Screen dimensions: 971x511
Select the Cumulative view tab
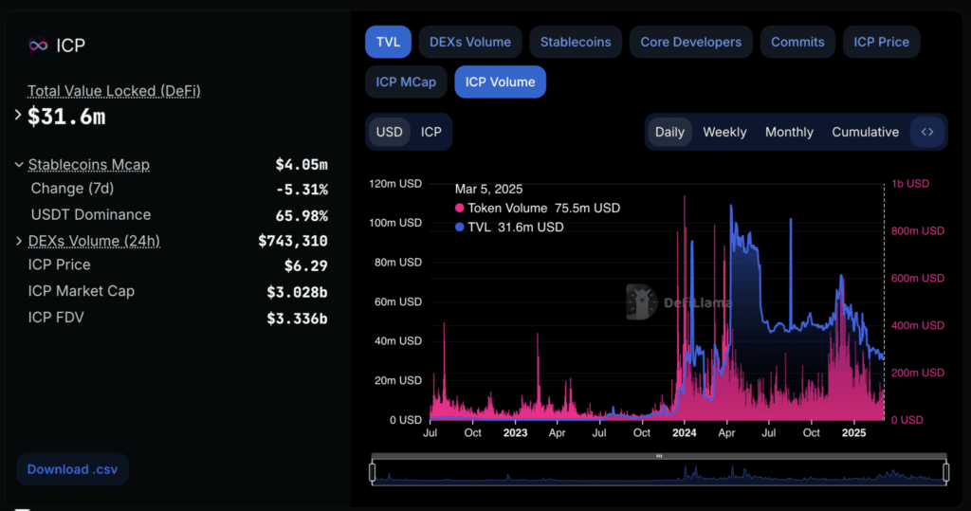click(x=865, y=132)
